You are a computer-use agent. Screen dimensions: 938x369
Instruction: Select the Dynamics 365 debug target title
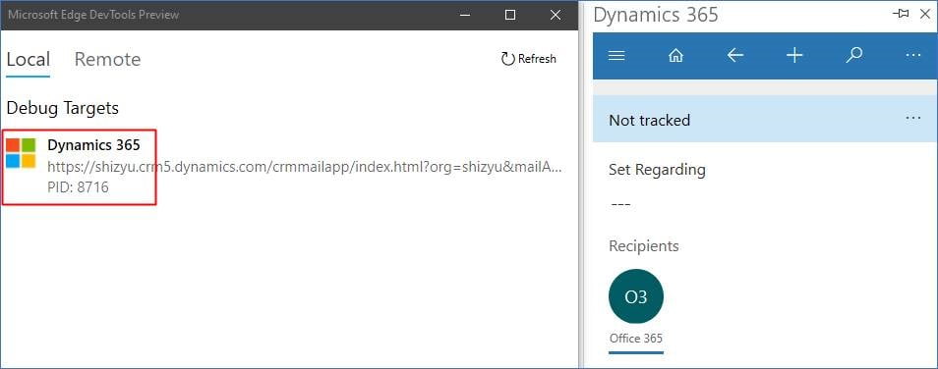tap(93, 144)
